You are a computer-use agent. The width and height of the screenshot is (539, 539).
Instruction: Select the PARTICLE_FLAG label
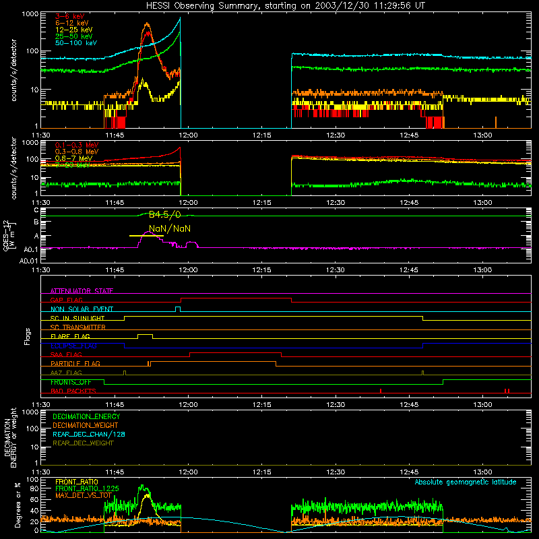75,364
